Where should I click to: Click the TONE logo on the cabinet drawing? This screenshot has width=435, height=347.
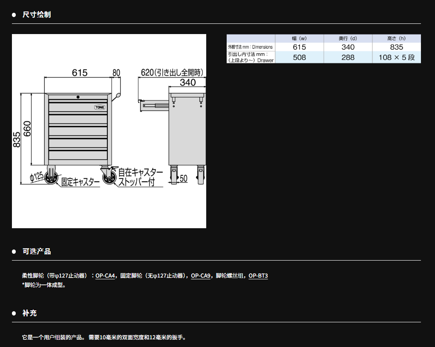point(100,107)
